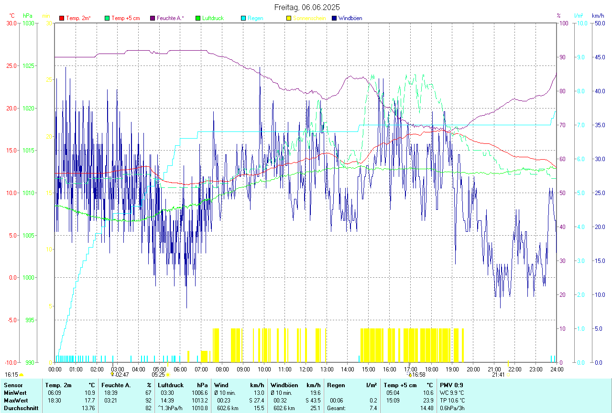
Task: Click the red Temp. 2m* legend swatch
Action: (x=61, y=18)
